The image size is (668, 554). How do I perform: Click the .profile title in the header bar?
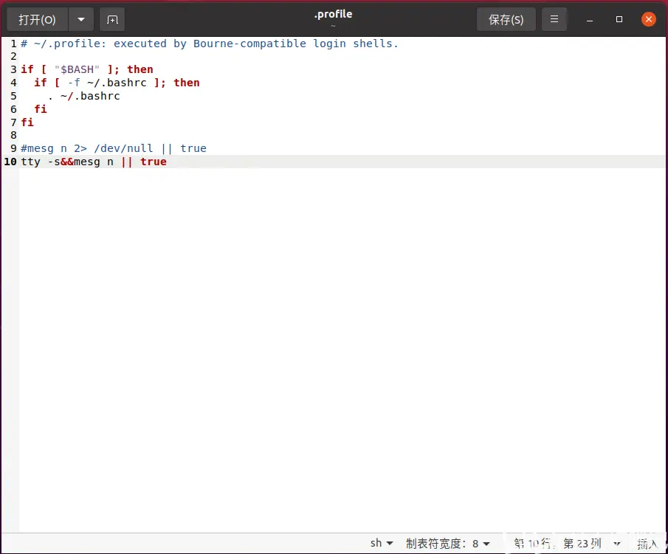[x=333, y=13]
